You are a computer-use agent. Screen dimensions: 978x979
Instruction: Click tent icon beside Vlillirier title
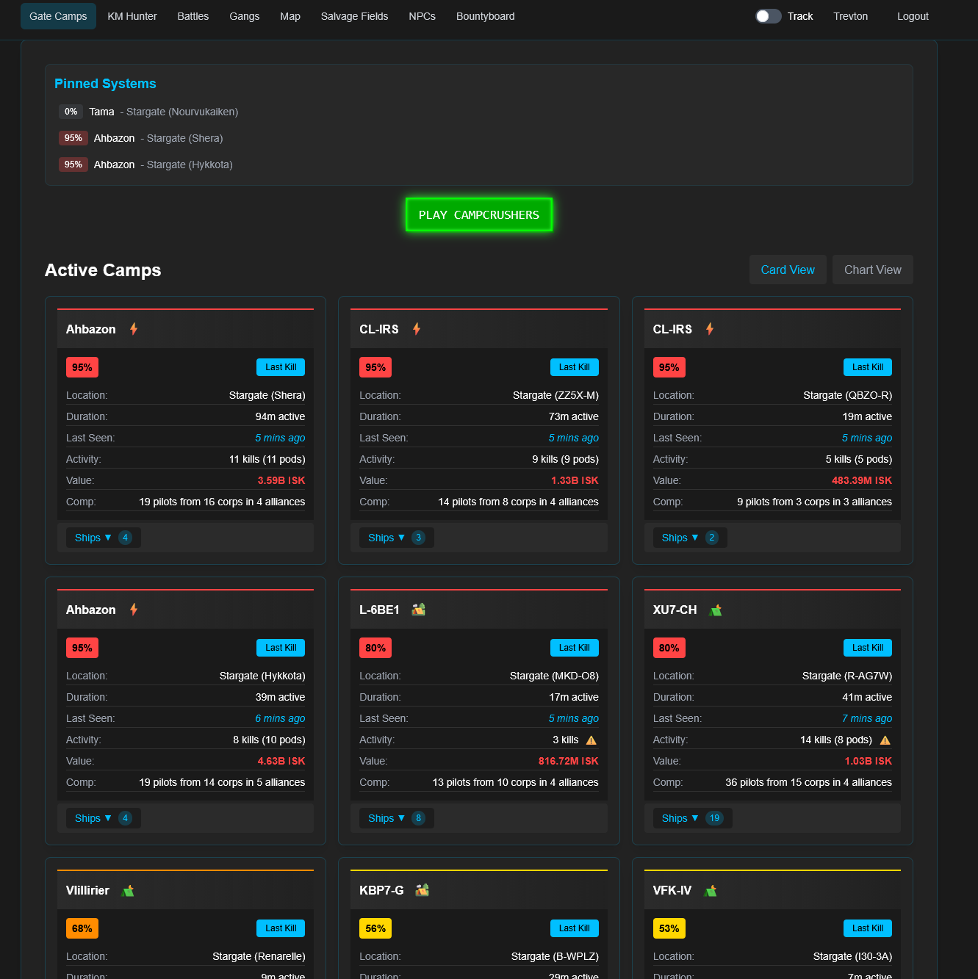click(128, 891)
